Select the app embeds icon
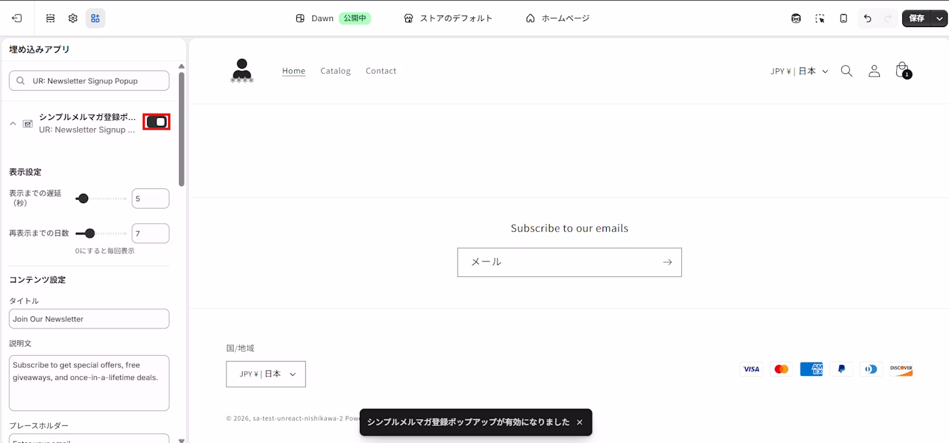The height and width of the screenshot is (443, 949). pyautogui.click(x=95, y=18)
